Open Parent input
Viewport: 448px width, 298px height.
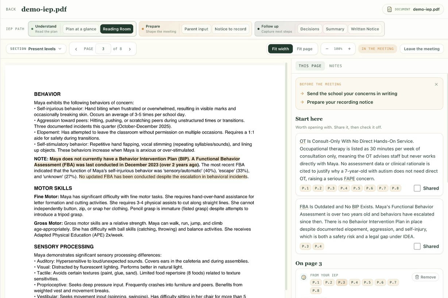point(196,29)
